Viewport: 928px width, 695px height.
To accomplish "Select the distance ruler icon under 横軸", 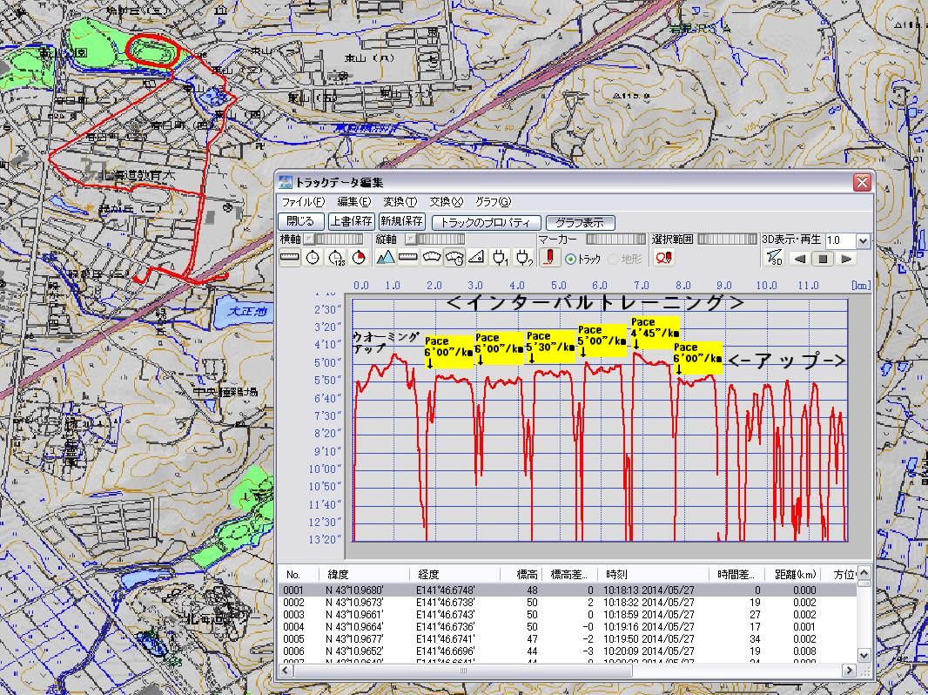I will pyautogui.click(x=289, y=258).
